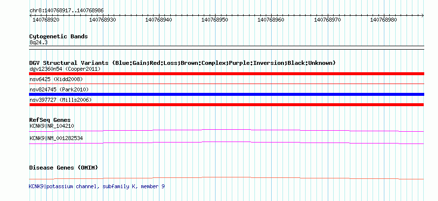This screenshot has width=438, height=201.
Task: Click the orange OMIM gene feature line
Action: [226, 178]
